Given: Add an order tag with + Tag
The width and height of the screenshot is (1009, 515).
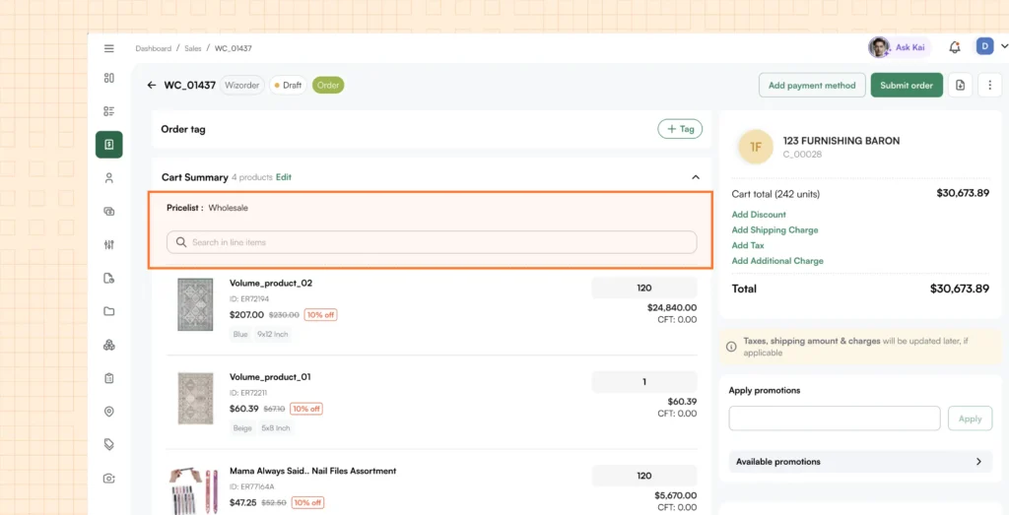Looking at the screenshot, I should [680, 129].
